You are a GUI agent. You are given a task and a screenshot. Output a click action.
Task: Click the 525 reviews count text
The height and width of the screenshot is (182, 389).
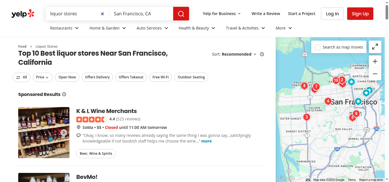(128, 119)
